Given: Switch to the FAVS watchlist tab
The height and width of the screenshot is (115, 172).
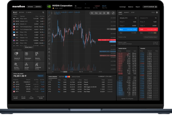Looking at the screenshot, I should coord(22,12).
